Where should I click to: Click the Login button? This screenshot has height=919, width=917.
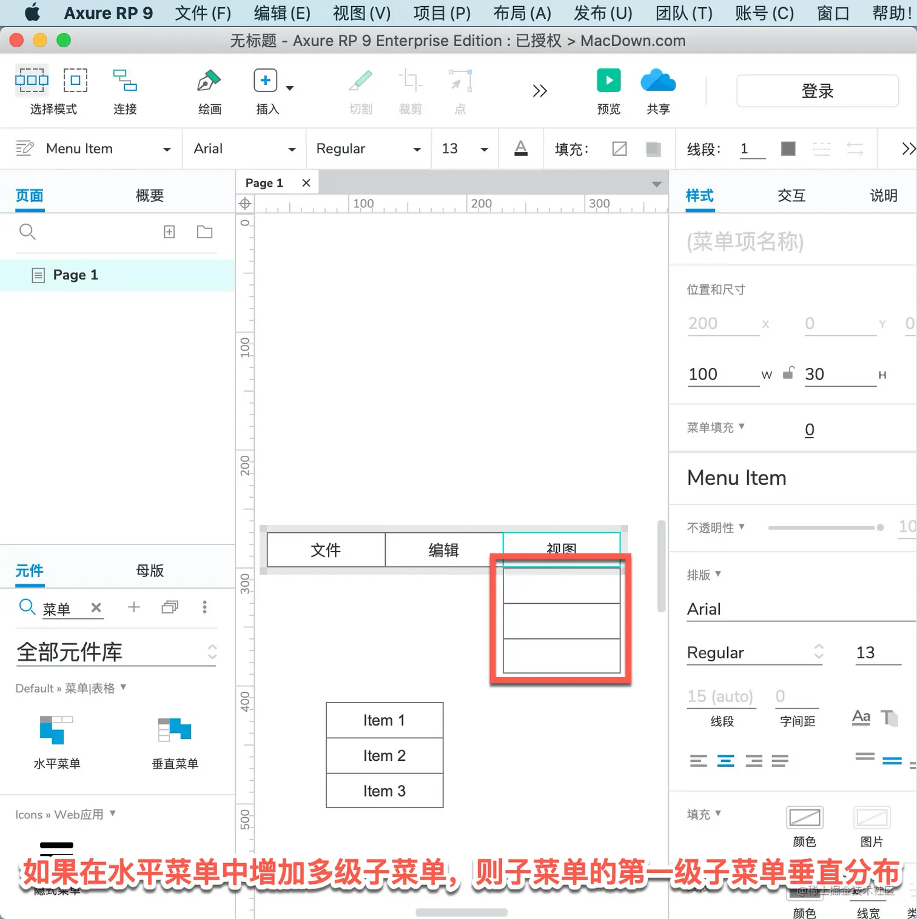818,91
